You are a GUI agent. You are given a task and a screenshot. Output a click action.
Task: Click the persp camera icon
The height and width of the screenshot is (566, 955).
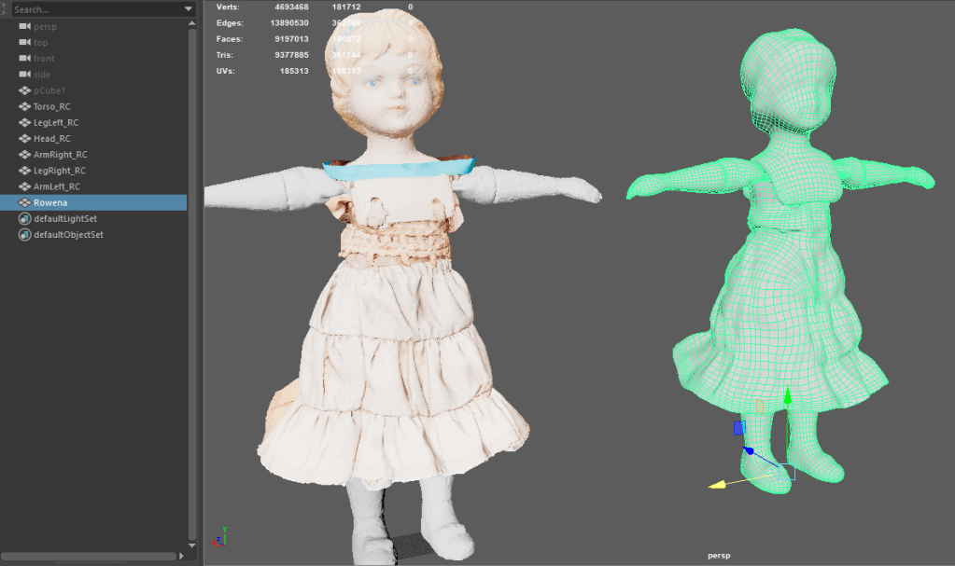(x=25, y=27)
